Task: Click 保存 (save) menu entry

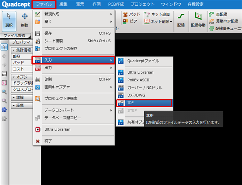Action: pos(74,33)
